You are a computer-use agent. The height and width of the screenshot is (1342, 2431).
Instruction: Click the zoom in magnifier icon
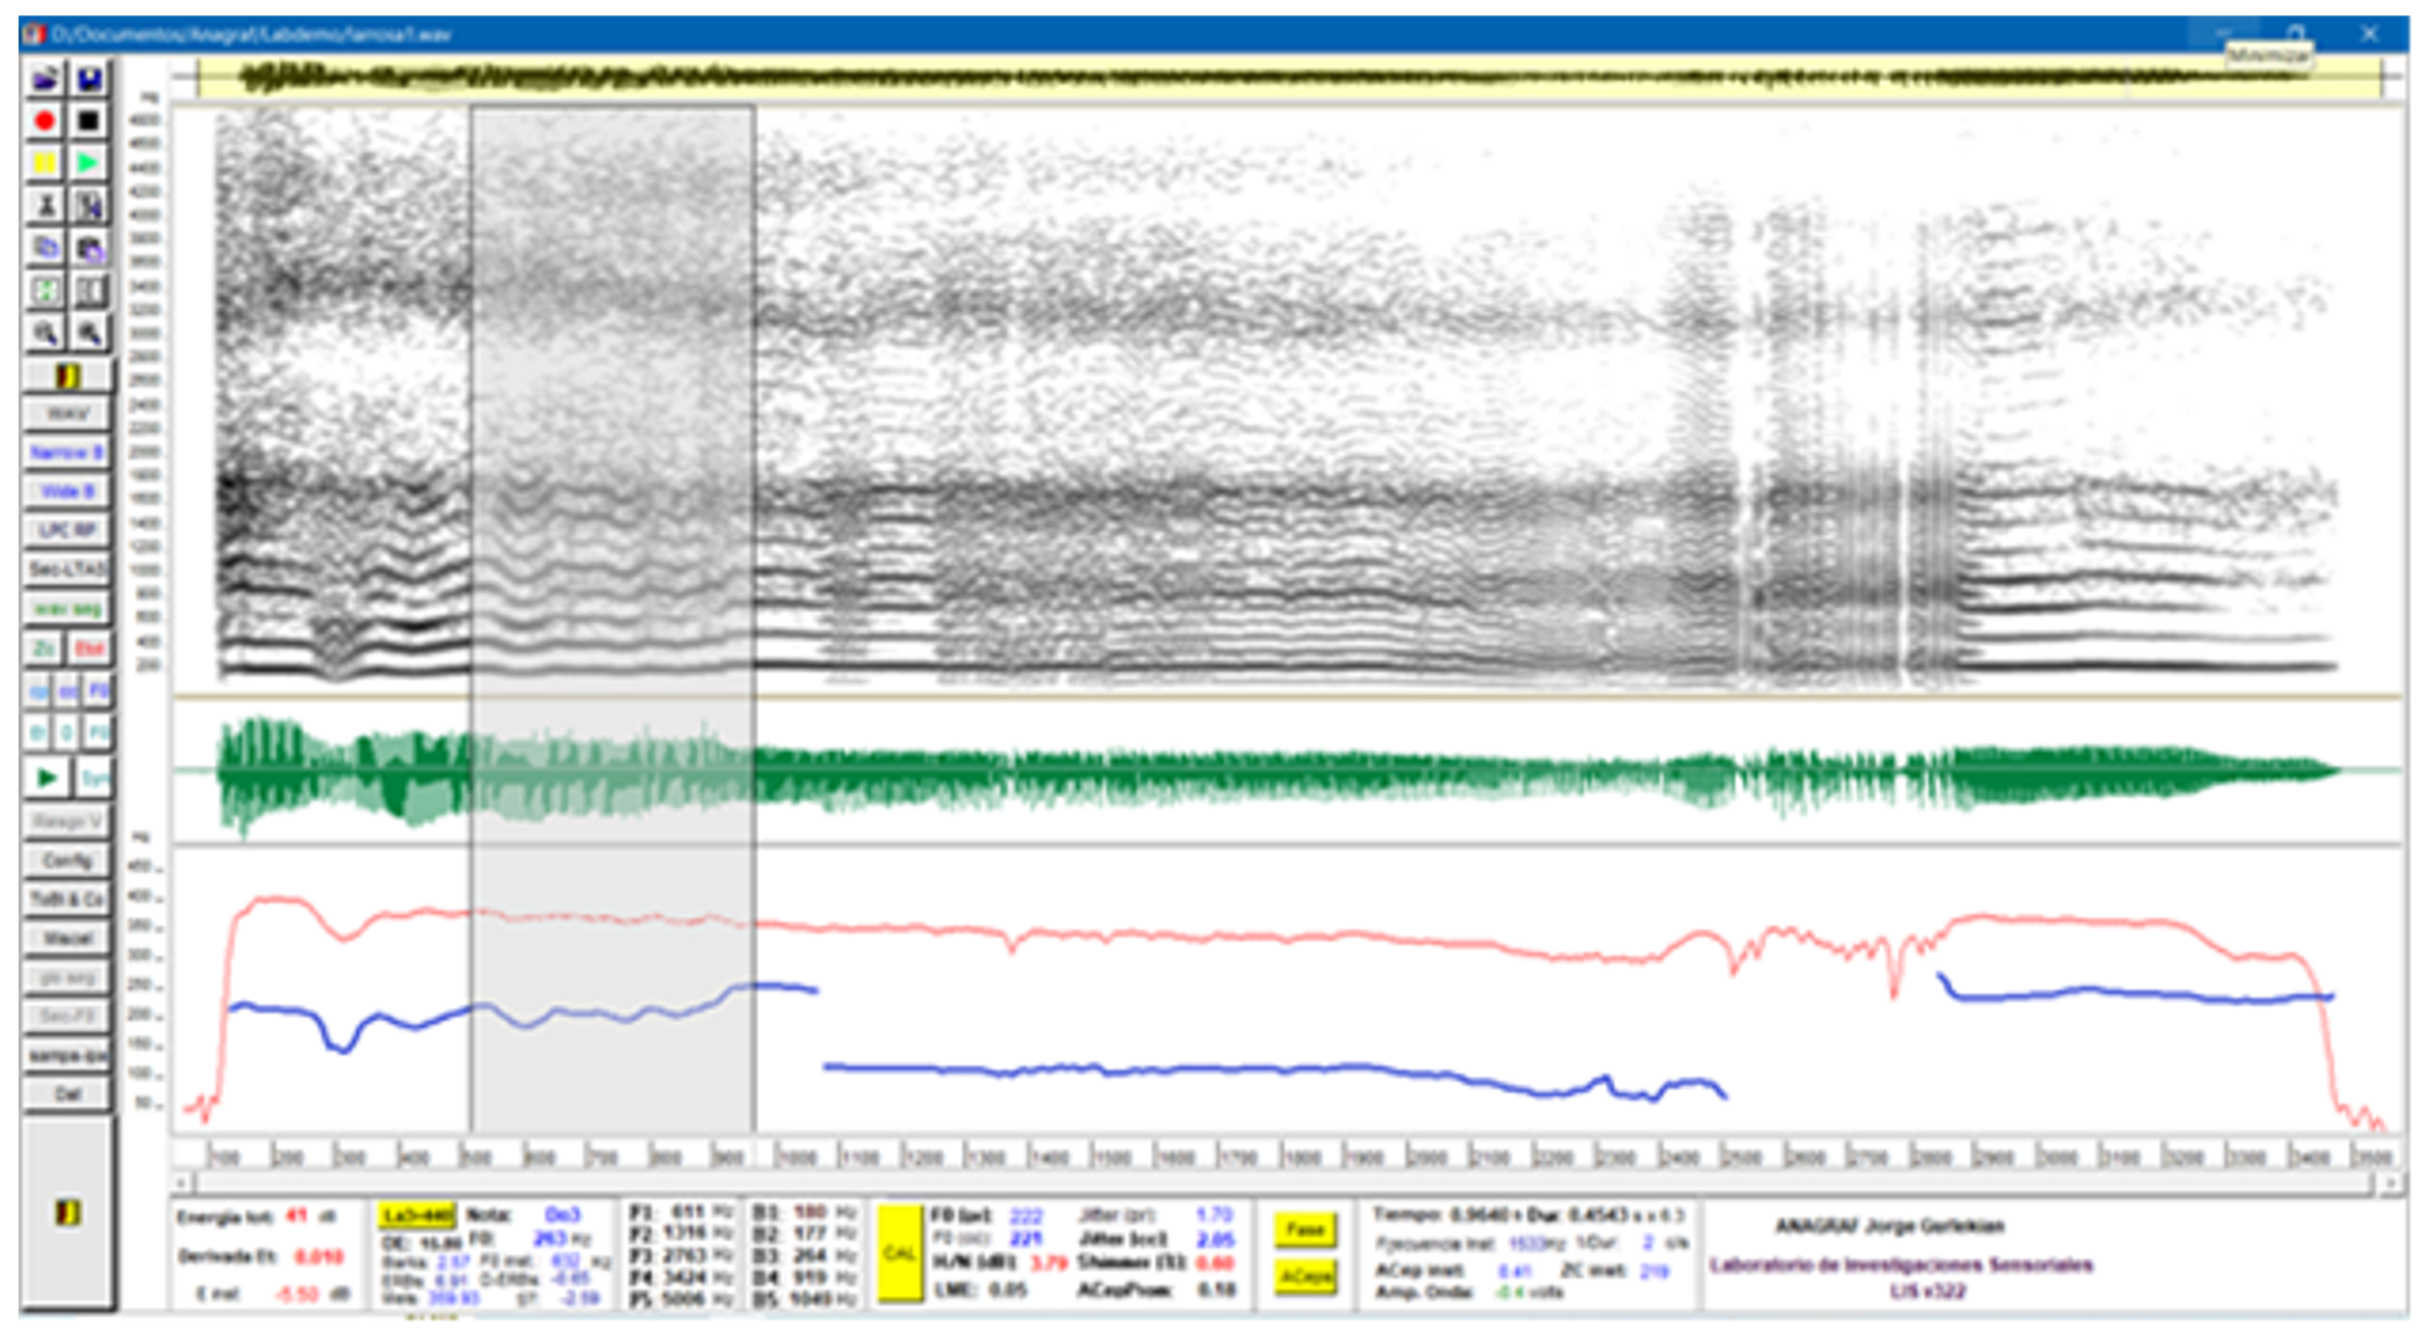click(x=45, y=333)
